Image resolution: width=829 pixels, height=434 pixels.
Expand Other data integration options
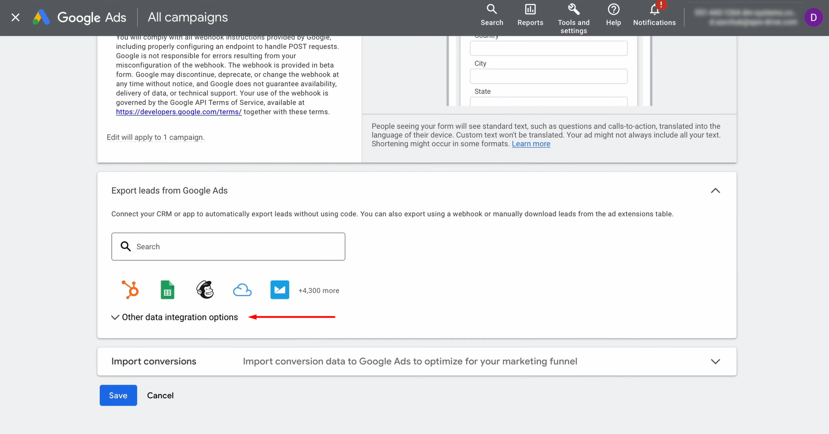pyautogui.click(x=174, y=317)
